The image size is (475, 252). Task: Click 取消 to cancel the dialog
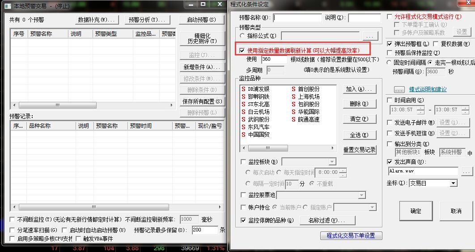(x=456, y=211)
